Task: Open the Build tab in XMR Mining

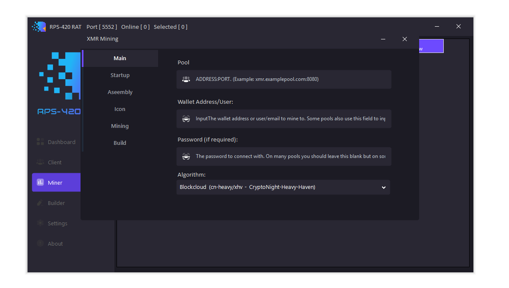Action: [120, 143]
